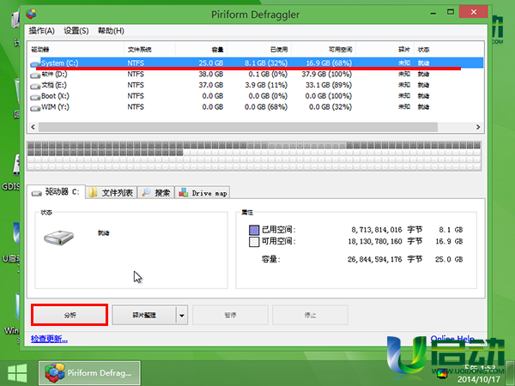
Task: Click the 文档 (E:) drive icon
Action: (x=35, y=86)
